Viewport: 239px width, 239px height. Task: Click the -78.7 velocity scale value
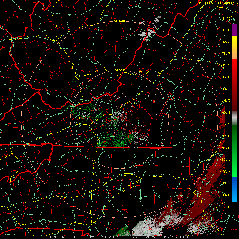point(225,172)
